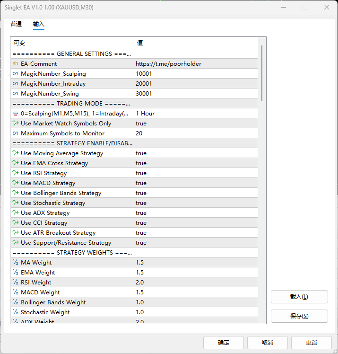
Task: Click the string type icon beside EA_Comment
Action: click(16, 64)
